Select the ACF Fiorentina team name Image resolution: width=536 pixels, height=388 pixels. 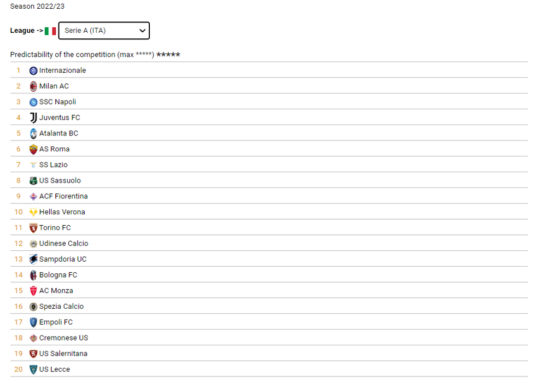click(63, 196)
